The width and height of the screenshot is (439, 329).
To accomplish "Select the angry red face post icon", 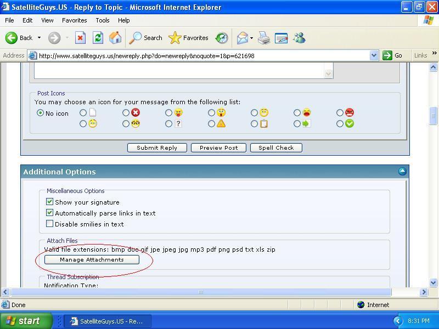I will click(340, 113).
